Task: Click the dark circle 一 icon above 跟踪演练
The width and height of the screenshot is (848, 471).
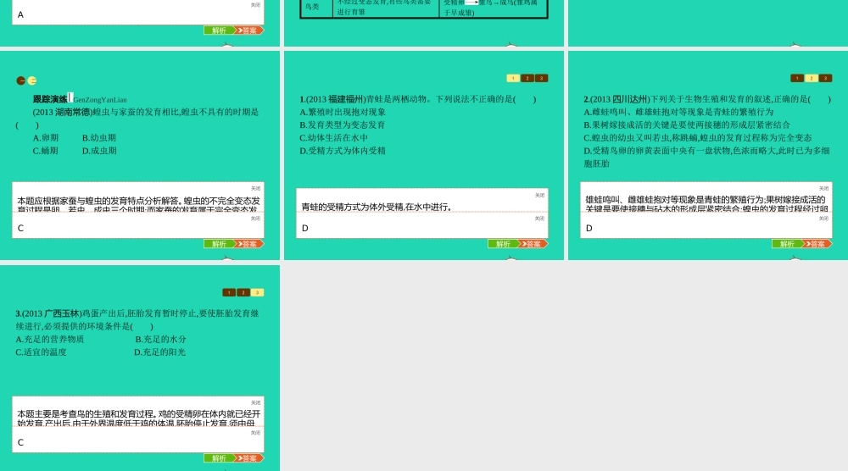Action: 21,80
